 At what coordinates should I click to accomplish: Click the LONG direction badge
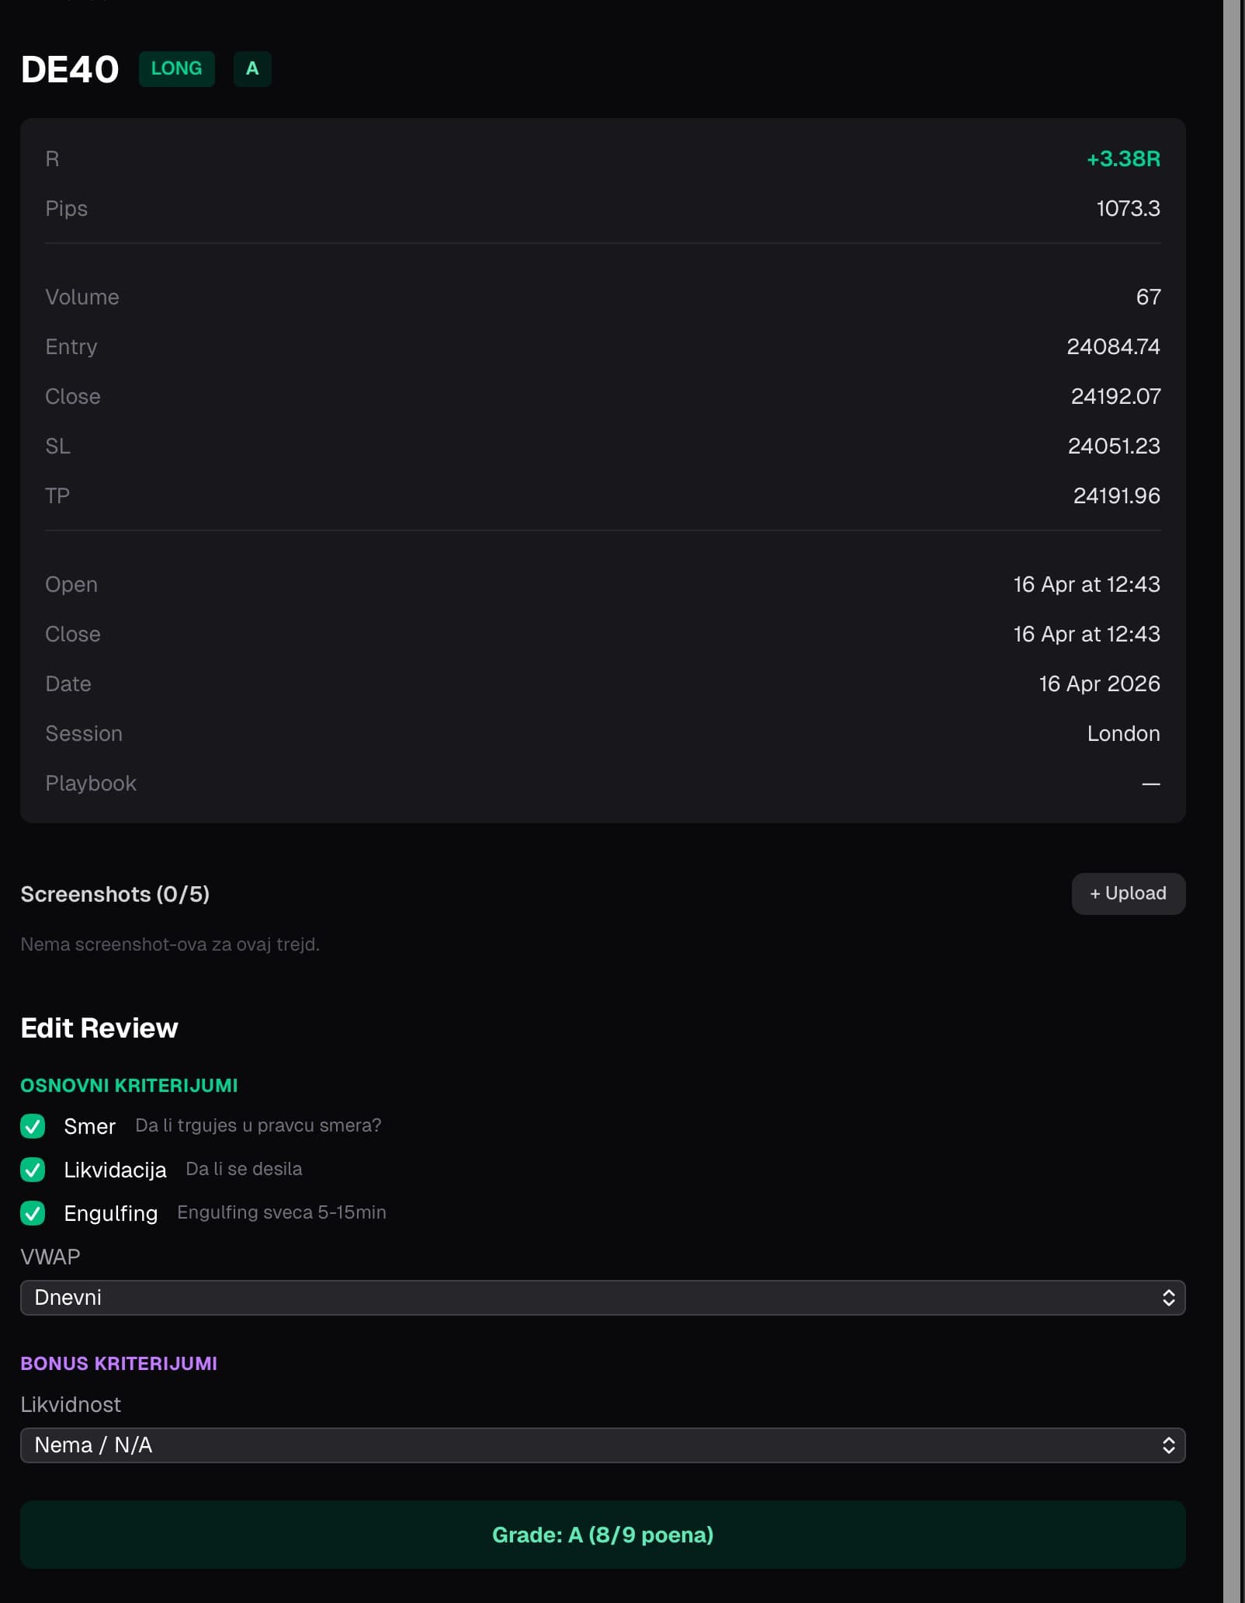(176, 68)
